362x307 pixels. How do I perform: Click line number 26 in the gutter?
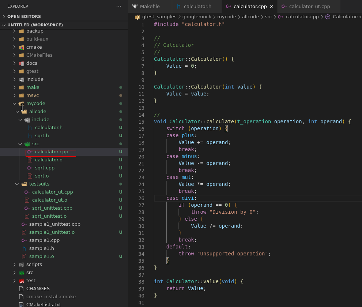(141, 198)
